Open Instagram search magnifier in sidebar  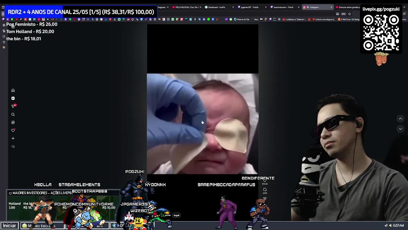click(x=13, y=114)
